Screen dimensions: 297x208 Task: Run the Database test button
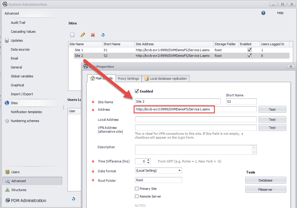tap(265, 180)
